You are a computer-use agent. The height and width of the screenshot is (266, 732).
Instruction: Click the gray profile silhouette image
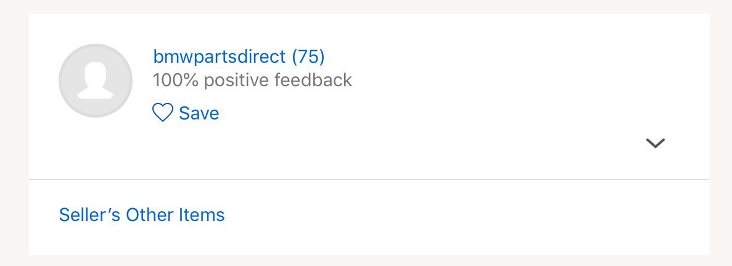(x=96, y=81)
